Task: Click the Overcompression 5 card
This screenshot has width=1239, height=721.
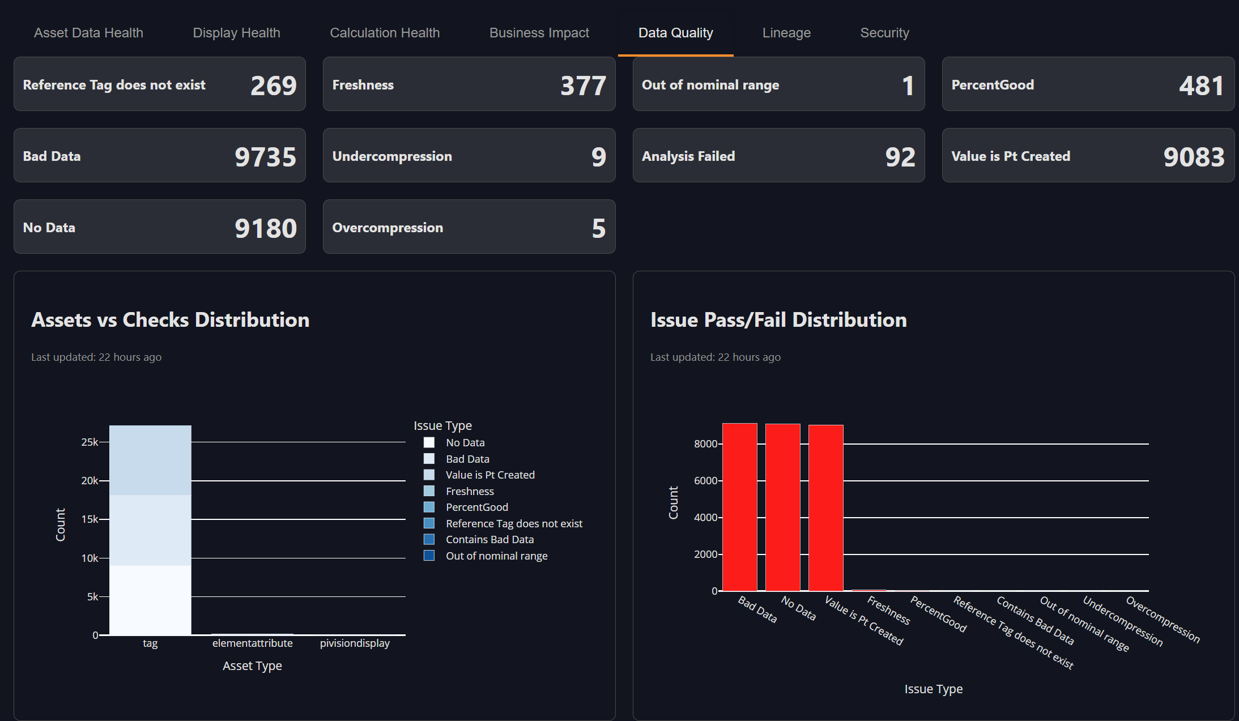Action: coord(469,227)
